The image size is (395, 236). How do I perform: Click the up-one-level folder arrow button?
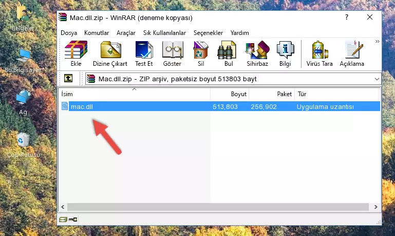[68, 79]
